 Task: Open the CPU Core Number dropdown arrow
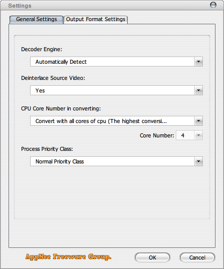(198, 121)
